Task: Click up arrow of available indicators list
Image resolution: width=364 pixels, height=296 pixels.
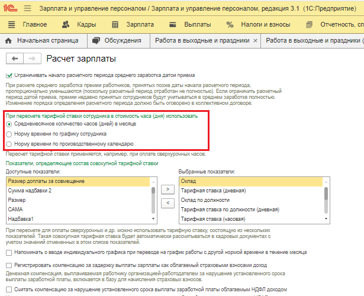Action: pyautogui.click(x=153, y=182)
